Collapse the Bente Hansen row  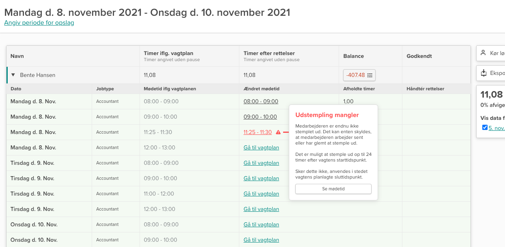13,75
